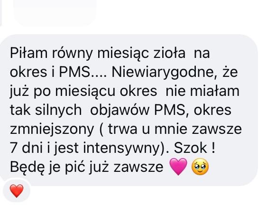Click the word "pić" on the last line
267x216 pixels.
(x=75, y=167)
